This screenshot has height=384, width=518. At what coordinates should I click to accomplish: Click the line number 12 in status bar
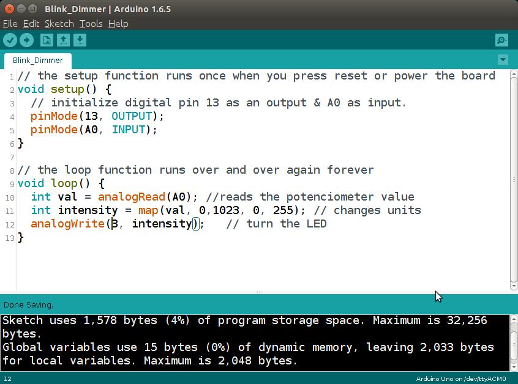(7, 378)
